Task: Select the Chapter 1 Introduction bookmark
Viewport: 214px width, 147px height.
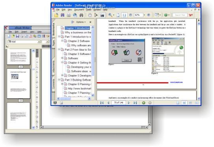Action: [x=77, y=28]
